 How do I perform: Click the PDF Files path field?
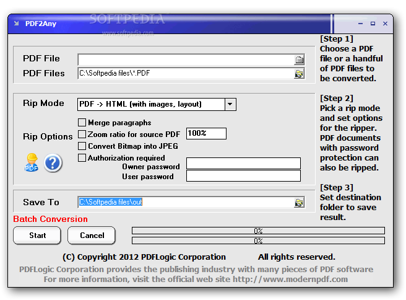[x=186, y=73]
